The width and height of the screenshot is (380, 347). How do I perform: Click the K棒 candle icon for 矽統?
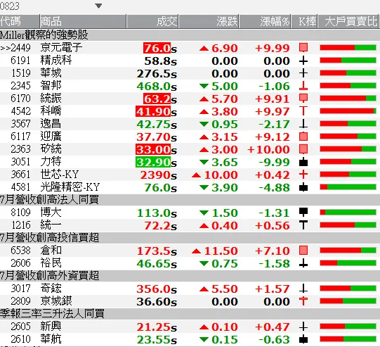[x=303, y=149]
